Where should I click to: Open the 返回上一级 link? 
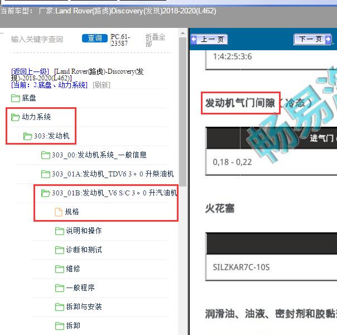(x=30, y=71)
